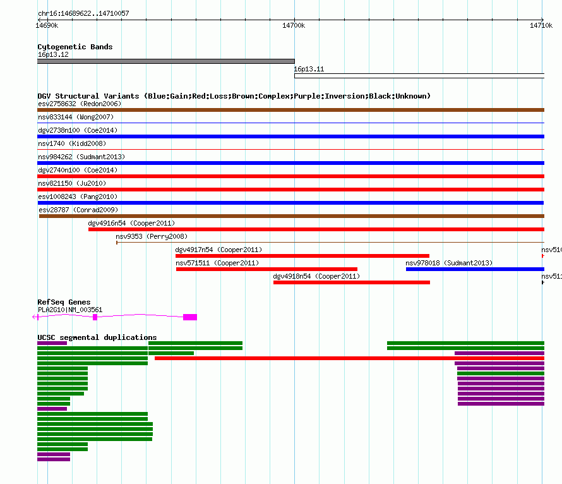Select the red nsv571511 loss bar

coord(266,269)
